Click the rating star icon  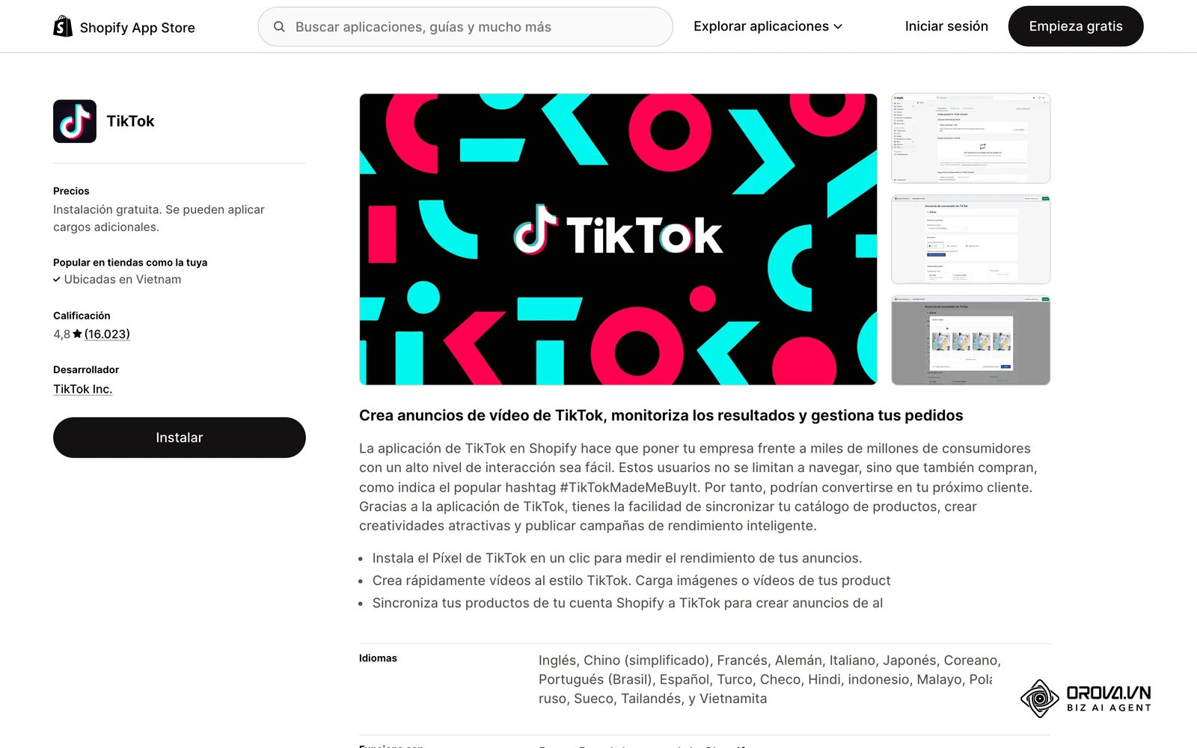[77, 334]
